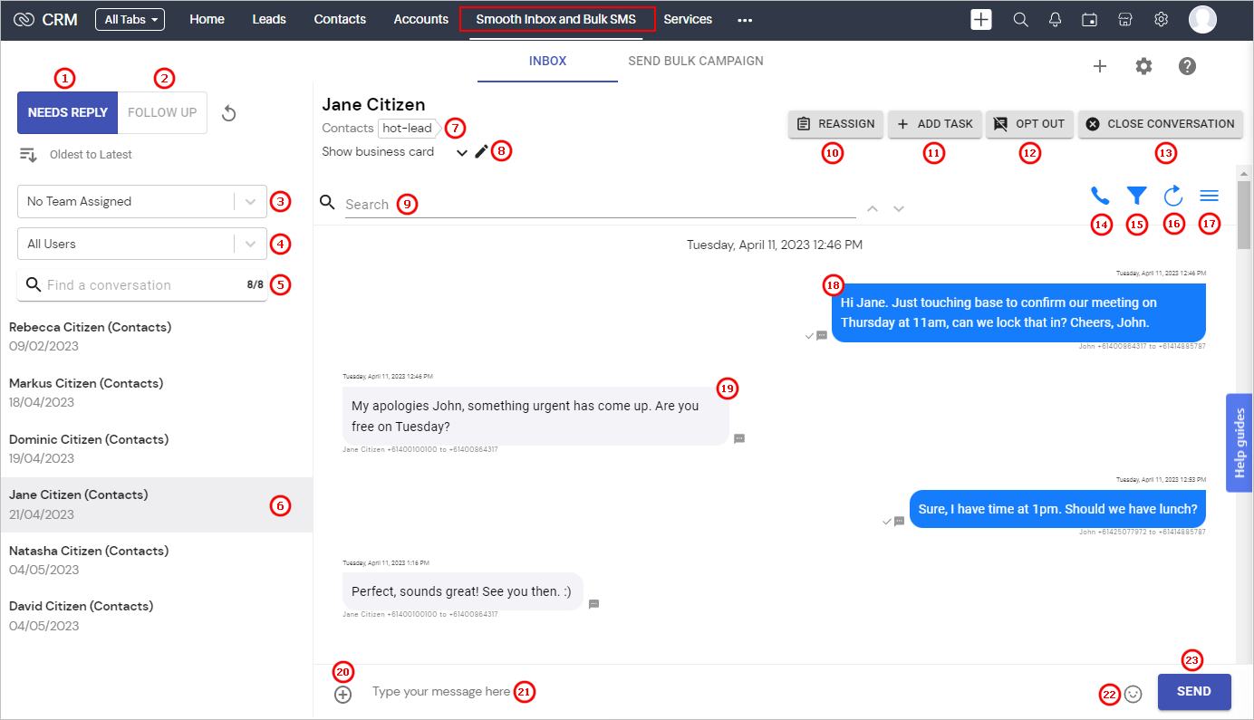Open the CRM setup gear icon

1161,19
